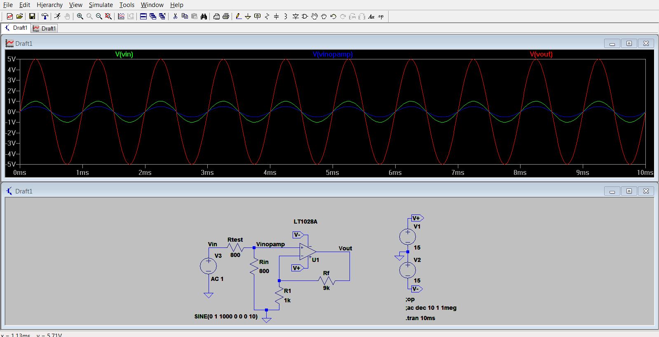Select the V1 supply source symbol
The width and height of the screenshot is (659, 337).
(408, 237)
